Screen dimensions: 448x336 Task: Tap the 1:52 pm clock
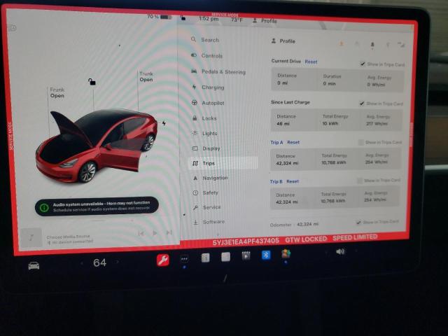tap(209, 19)
